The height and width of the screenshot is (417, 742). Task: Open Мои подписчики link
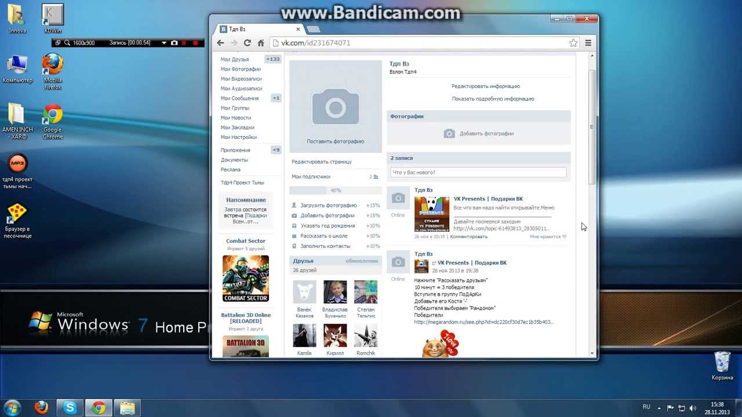point(311,177)
